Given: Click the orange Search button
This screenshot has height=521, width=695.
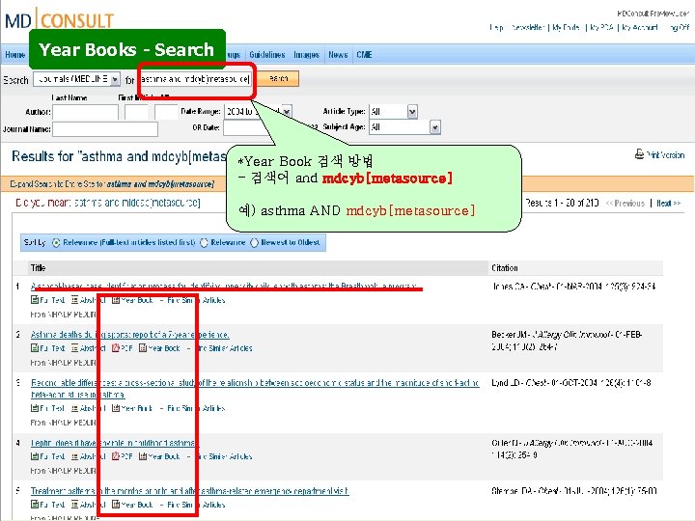Looking at the screenshot, I should [x=278, y=79].
